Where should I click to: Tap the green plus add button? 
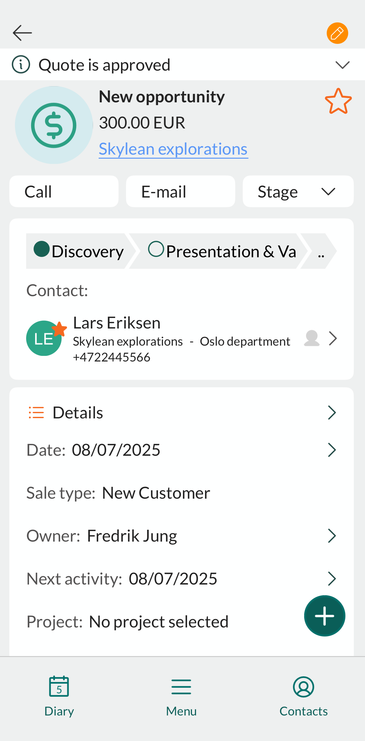tap(325, 616)
